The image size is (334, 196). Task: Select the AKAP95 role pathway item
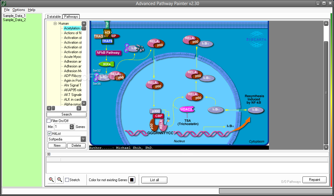73,90
